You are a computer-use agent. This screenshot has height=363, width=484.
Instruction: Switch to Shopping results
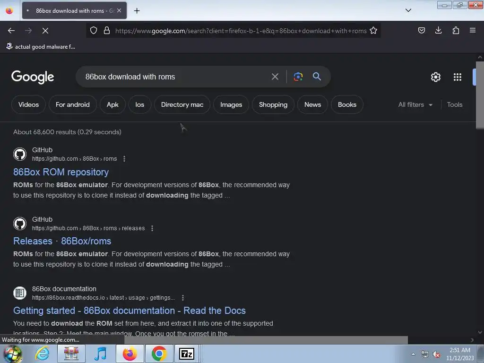[x=273, y=104]
